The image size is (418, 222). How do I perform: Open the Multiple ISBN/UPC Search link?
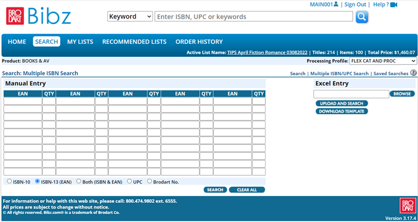[339, 74]
